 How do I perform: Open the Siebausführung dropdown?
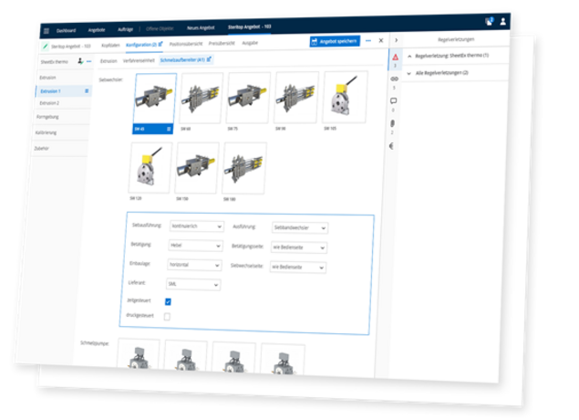pyautogui.click(x=196, y=226)
